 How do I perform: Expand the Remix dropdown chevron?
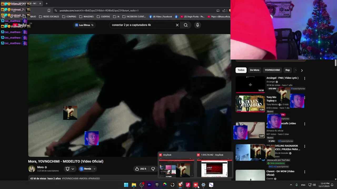pyautogui.click(x=95, y=169)
